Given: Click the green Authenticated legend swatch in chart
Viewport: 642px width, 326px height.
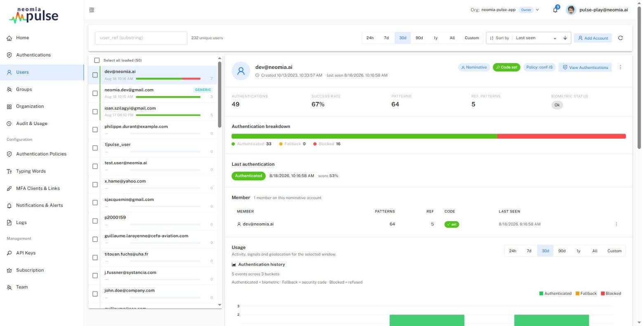Looking at the screenshot, I should pos(541,293).
